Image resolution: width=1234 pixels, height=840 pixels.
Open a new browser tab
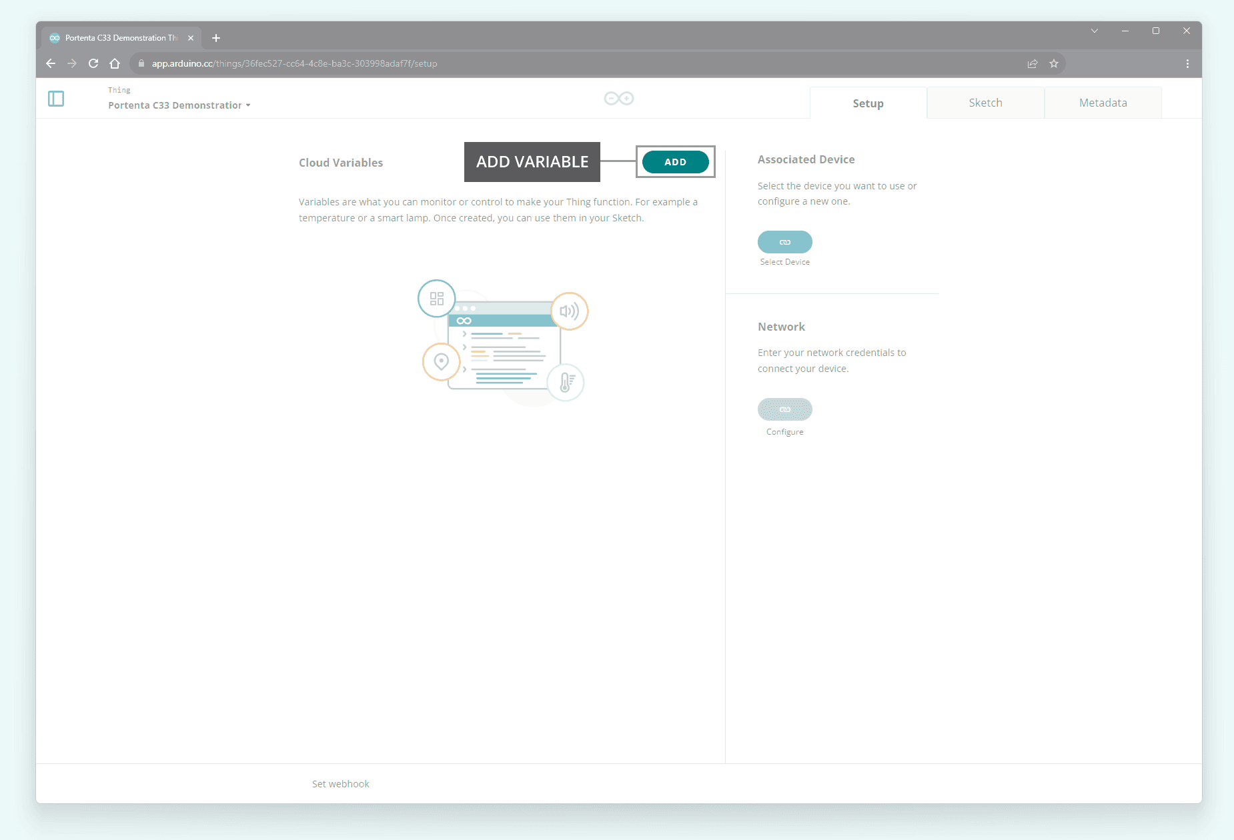point(216,38)
